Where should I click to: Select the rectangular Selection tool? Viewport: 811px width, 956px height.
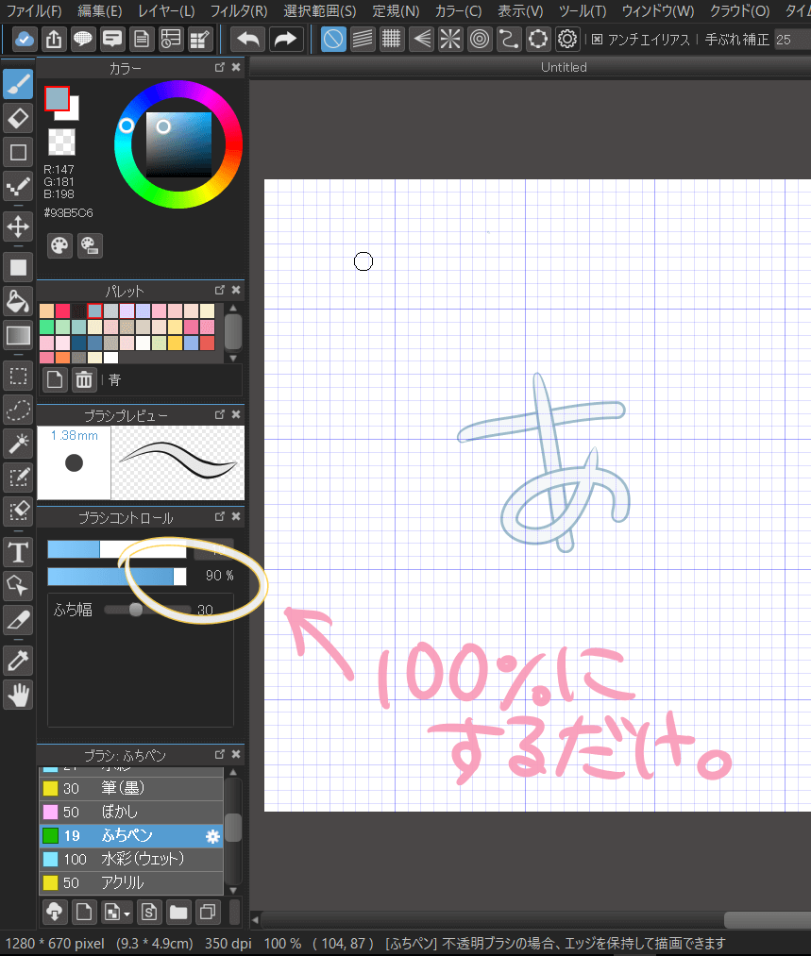[18, 376]
